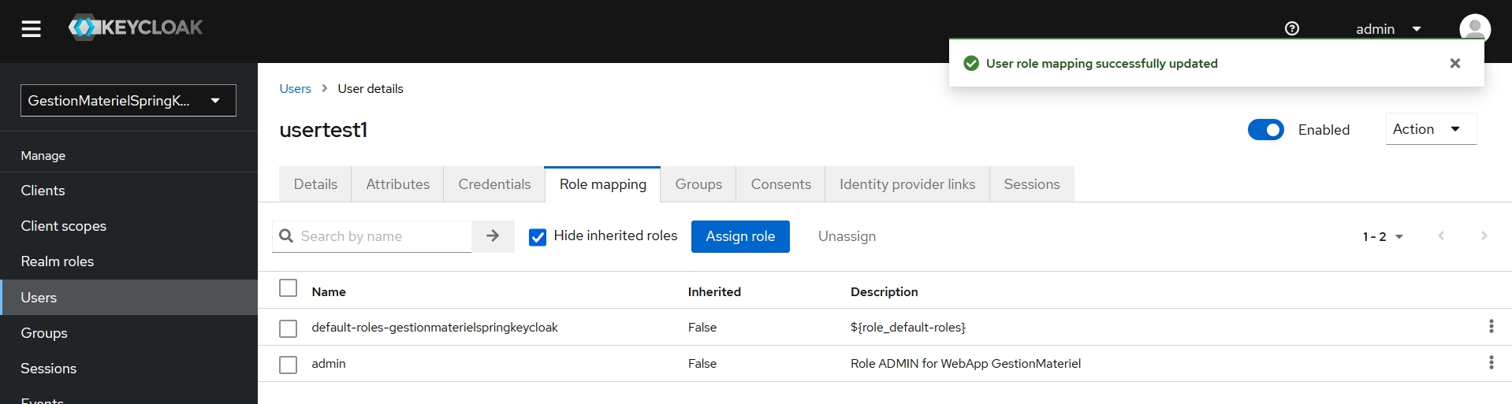Go to the previous page of roles
This screenshot has height=404, width=1512.
1441,236
